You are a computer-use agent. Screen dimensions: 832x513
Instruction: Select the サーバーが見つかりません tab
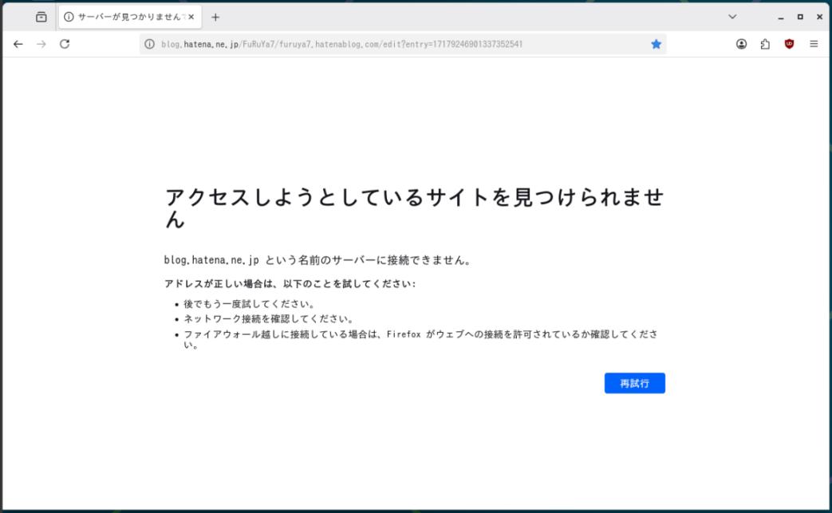(130, 17)
